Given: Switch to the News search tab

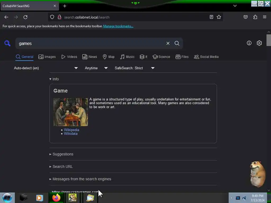Looking at the screenshot, I should pyautogui.click(x=89, y=57).
